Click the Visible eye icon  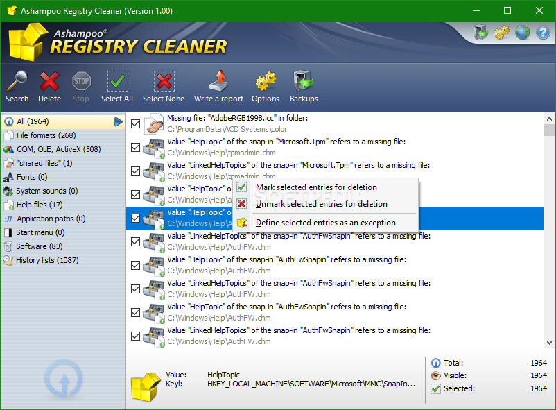pos(436,375)
